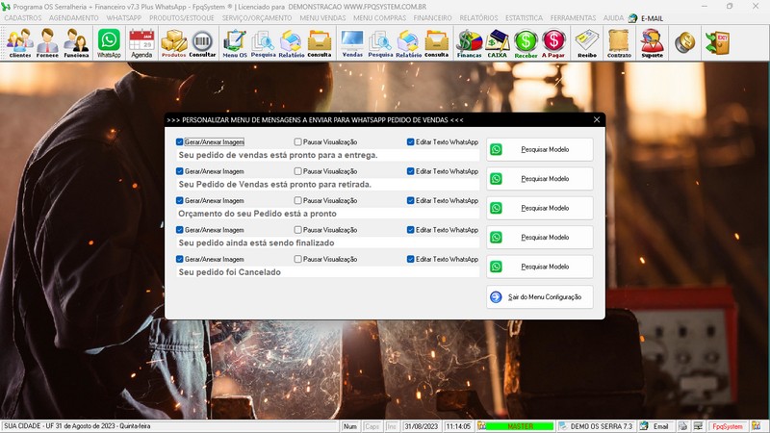Image resolution: width=770 pixels, height=433 pixels.
Task: Click Pesquisar Modelo for sendo finalizado message
Action: 540,237
